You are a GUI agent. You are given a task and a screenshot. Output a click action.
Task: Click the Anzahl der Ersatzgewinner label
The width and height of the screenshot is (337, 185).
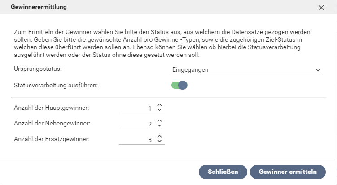pyautogui.click(x=52, y=139)
